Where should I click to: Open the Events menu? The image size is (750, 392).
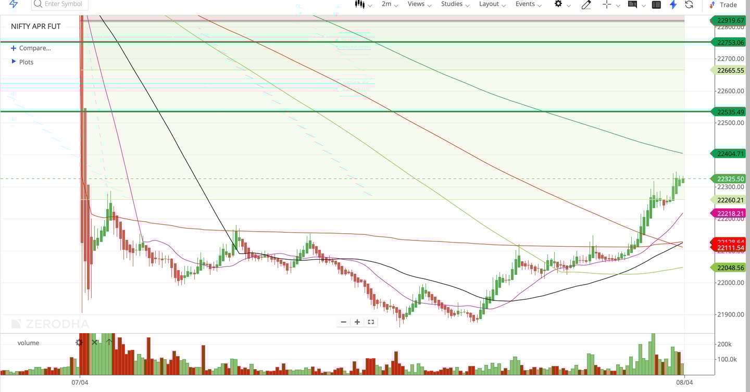tap(529, 4)
